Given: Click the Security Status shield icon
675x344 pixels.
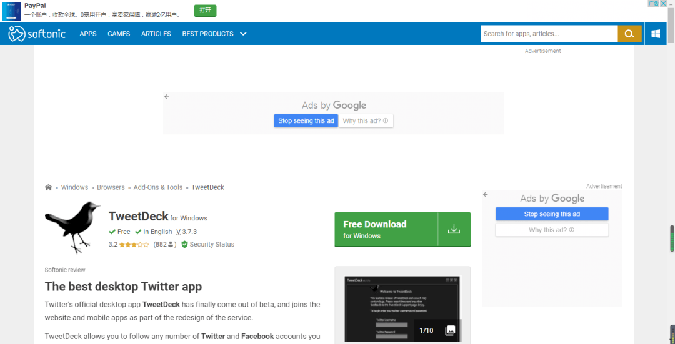Looking at the screenshot, I should click(x=184, y=245).
